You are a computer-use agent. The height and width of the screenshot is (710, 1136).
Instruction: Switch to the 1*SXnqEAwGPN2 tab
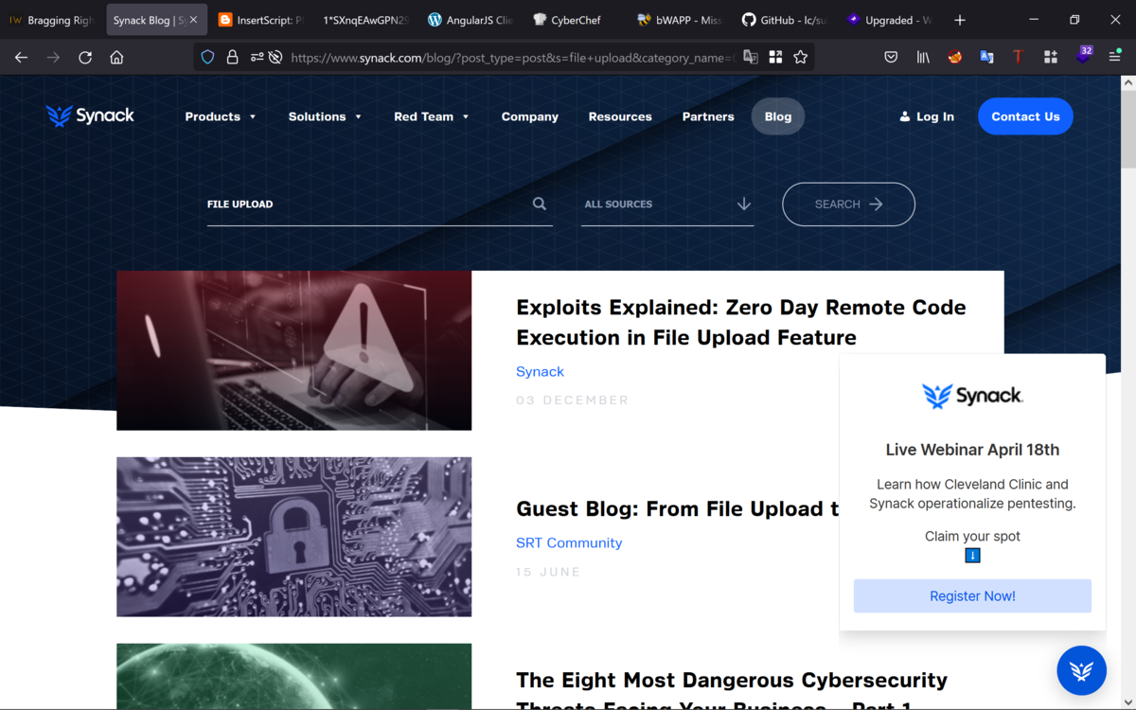point(365,20)
